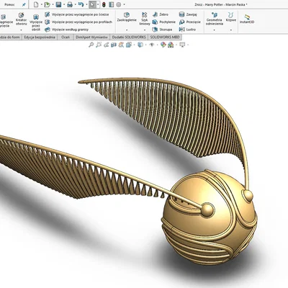The height and width of the screenshot is (288, 288).
Task: Launch Kreator otworów tool
Action: [22, 19]
